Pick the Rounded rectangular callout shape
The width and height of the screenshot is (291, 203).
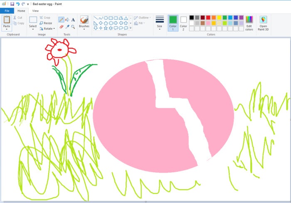[x=116, y=28]
